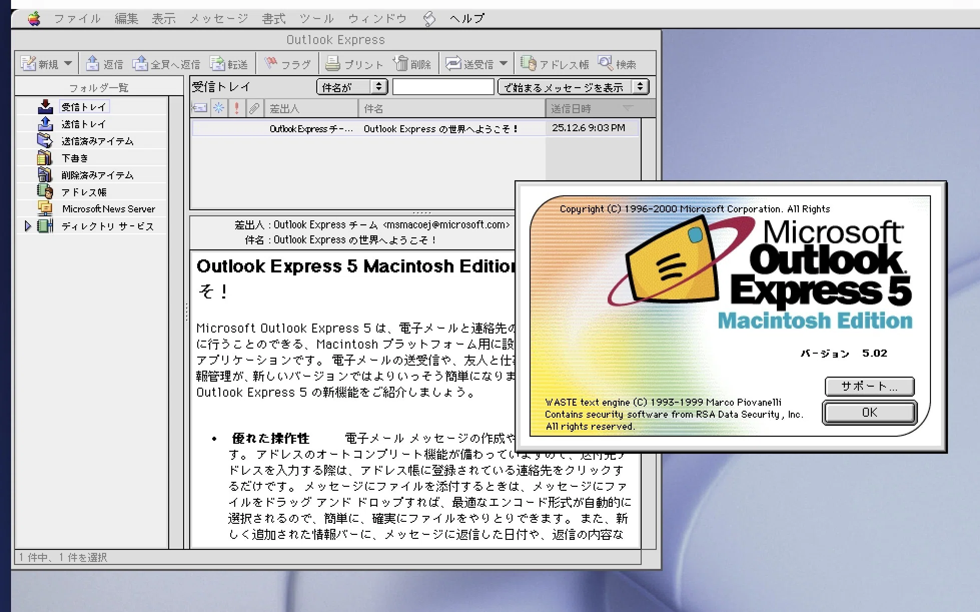This screenshot has width=980, height=612.
Task: Open the ファイル menu
Action: pos(78,19)
